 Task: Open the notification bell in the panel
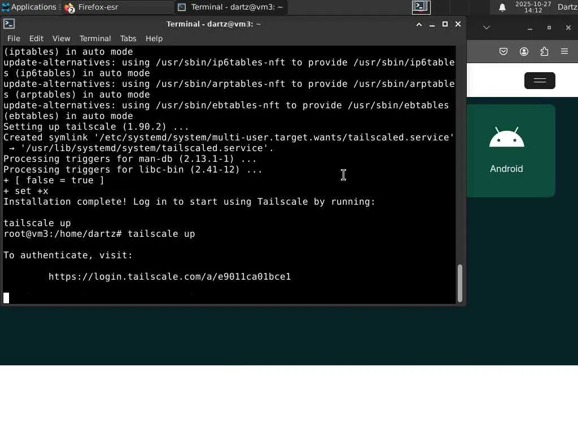502,7
